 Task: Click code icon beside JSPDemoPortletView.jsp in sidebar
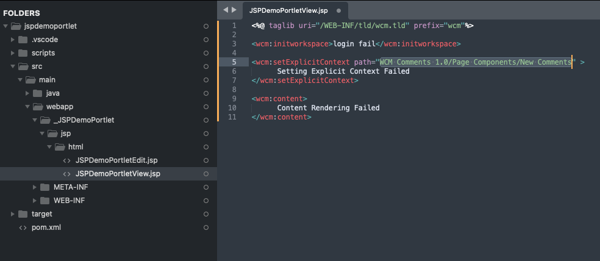pyautogui.click(x=66, y=174)
